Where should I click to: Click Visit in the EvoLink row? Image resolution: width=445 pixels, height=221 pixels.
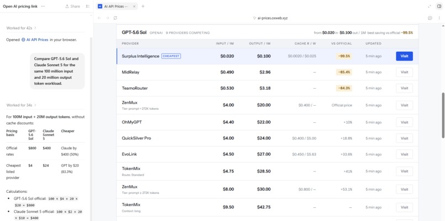pyautogui.click(x=404, y=154)
